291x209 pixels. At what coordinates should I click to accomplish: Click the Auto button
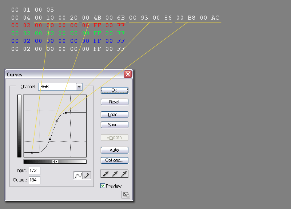114,150
